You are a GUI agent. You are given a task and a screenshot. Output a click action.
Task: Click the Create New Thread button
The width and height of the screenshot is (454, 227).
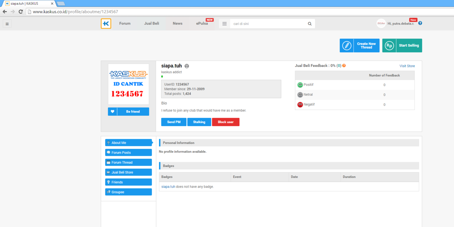tap(360, 45)
